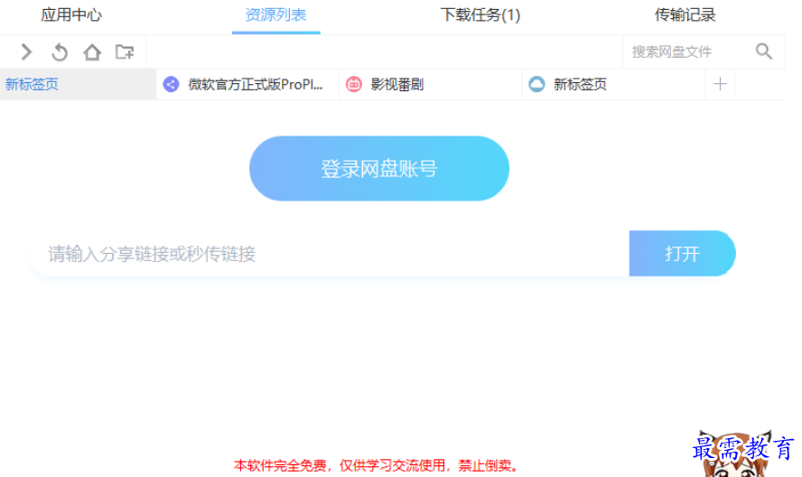Click the 打开 button
Image resolution: width=802 pixels, height=477 pixels.
(682, 253)
